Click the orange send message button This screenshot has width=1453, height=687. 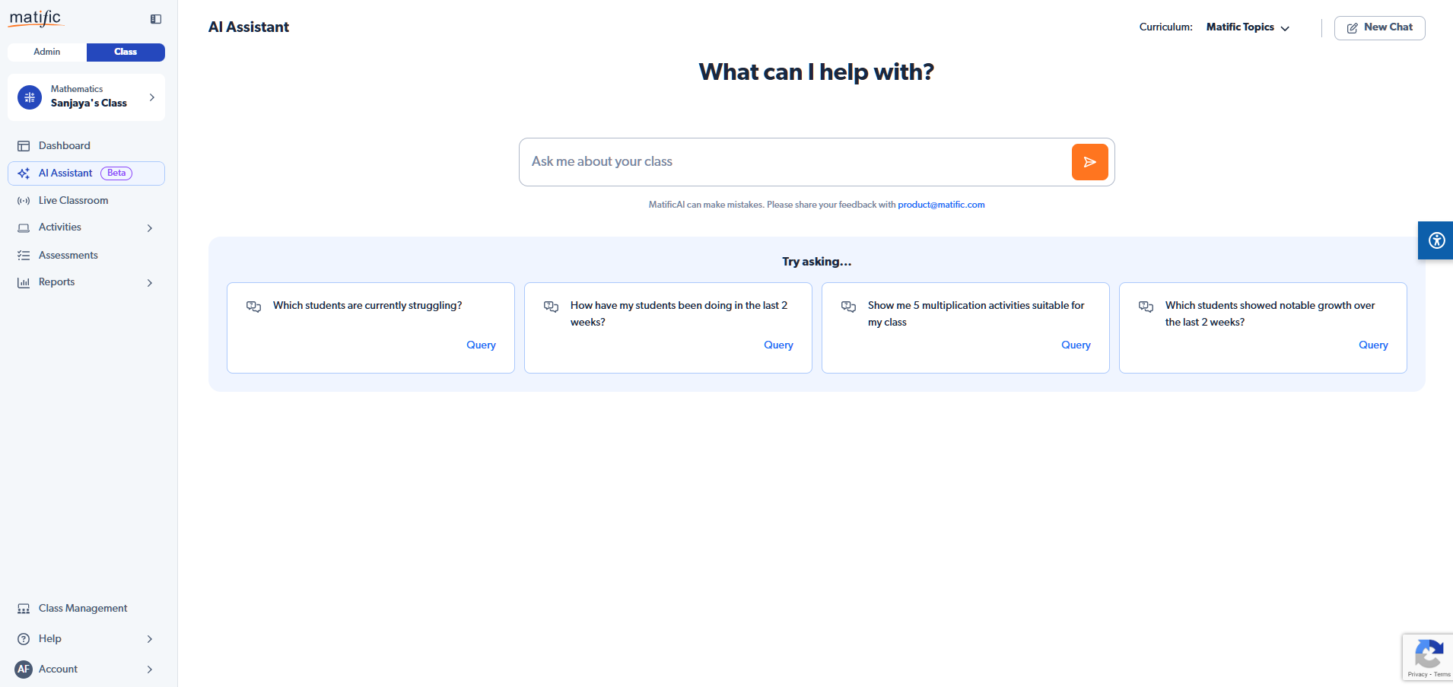click(1089, 162)
